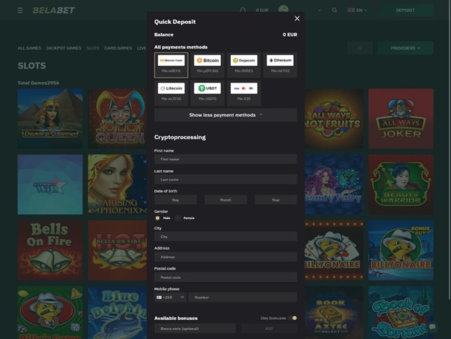Click the Postal code field
This screenshot has height=339, width=451.
click(225, 277)
